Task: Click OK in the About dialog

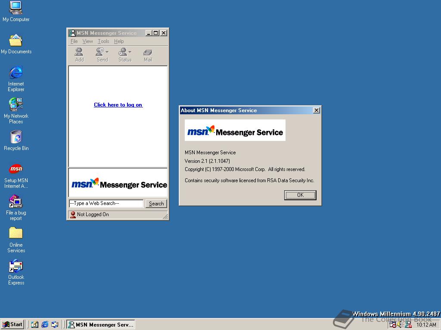Action: tap(300, 195)
